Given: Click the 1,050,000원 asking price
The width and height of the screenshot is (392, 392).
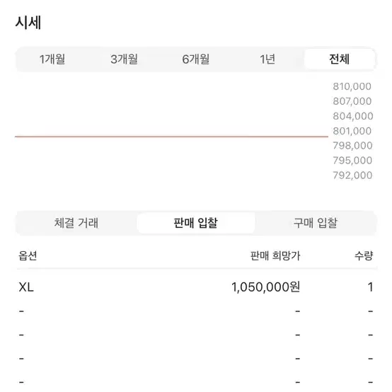Looking at the screenshot, I should point(266,287).
